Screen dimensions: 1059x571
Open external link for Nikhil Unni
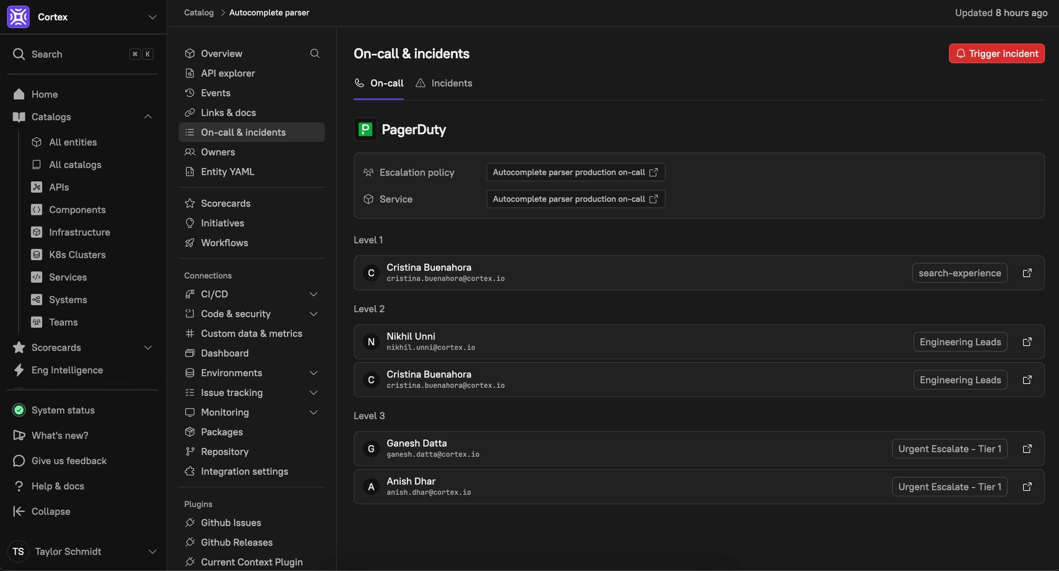click(x=1027, y=342)
